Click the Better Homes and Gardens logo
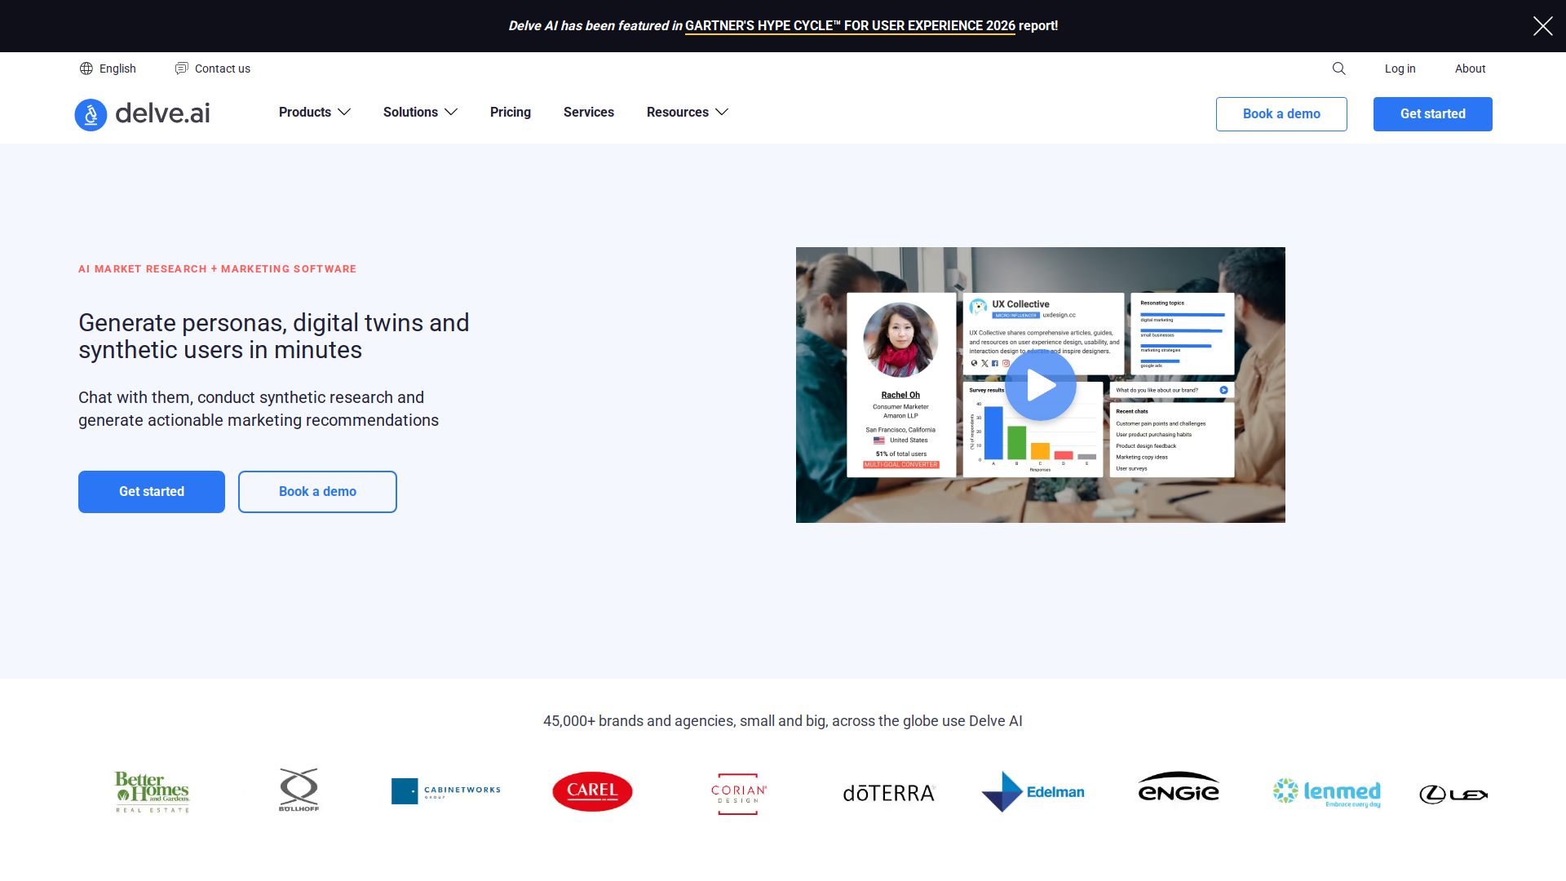 point(152,791)
